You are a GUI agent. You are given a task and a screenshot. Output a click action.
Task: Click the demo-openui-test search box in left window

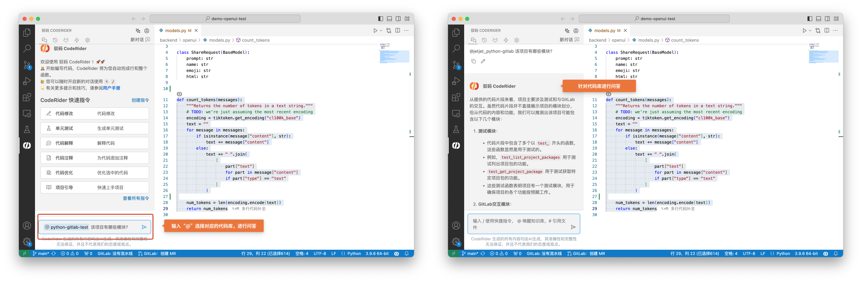click(x=225, y=19)
